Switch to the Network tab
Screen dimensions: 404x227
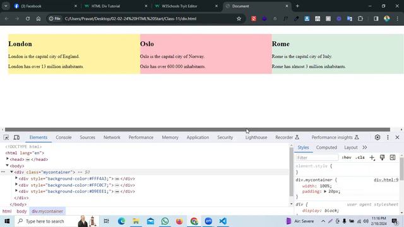coord(112,137)
